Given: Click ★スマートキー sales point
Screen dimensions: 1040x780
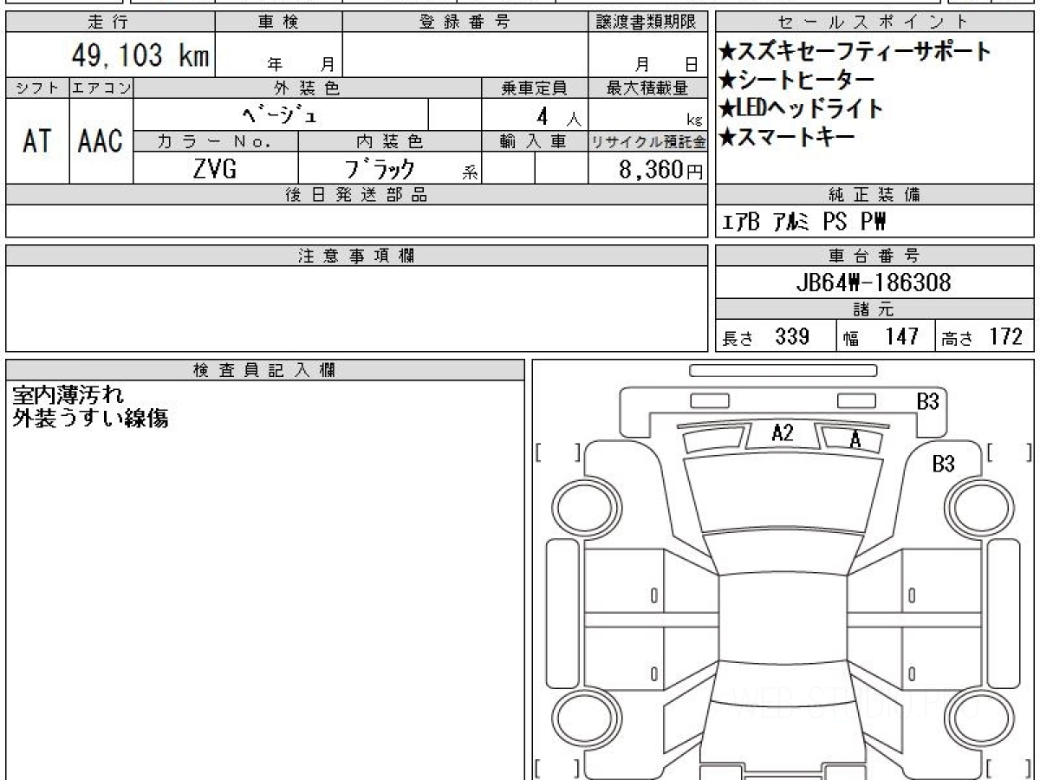Looking at the screenshot, I should (787, 136).
